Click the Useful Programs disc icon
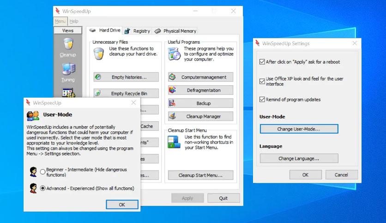The image size is (386, 223). 174,54
